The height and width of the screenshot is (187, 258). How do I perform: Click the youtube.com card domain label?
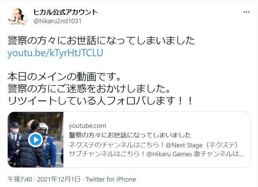click(87, 126)
